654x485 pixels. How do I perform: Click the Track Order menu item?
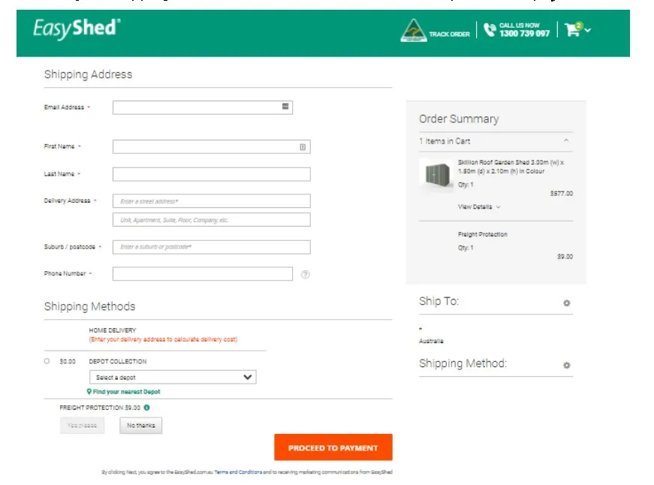point(449,35)
